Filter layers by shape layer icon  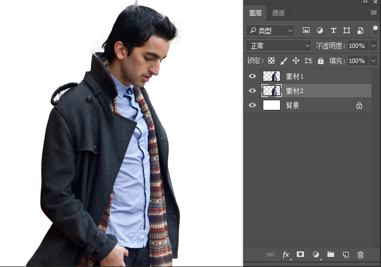(x=346, y=30)
